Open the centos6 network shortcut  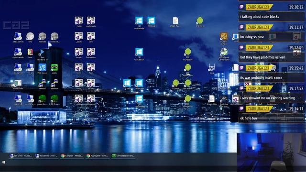pyautogui.click(x=42, y=84)
